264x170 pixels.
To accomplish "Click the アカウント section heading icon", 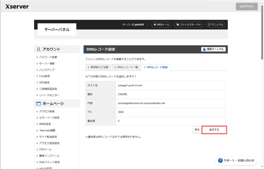I will click(39, 49).
